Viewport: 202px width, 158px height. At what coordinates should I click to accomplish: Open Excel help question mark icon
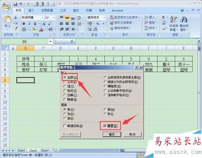[x=182, y=11]
